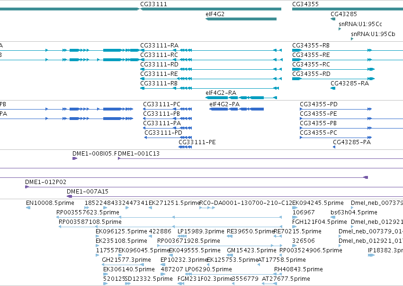Image resolution: width=403 pixels, height=286 pixels.
Task: Select EST 422886 label
Action: tap(160, 231)
